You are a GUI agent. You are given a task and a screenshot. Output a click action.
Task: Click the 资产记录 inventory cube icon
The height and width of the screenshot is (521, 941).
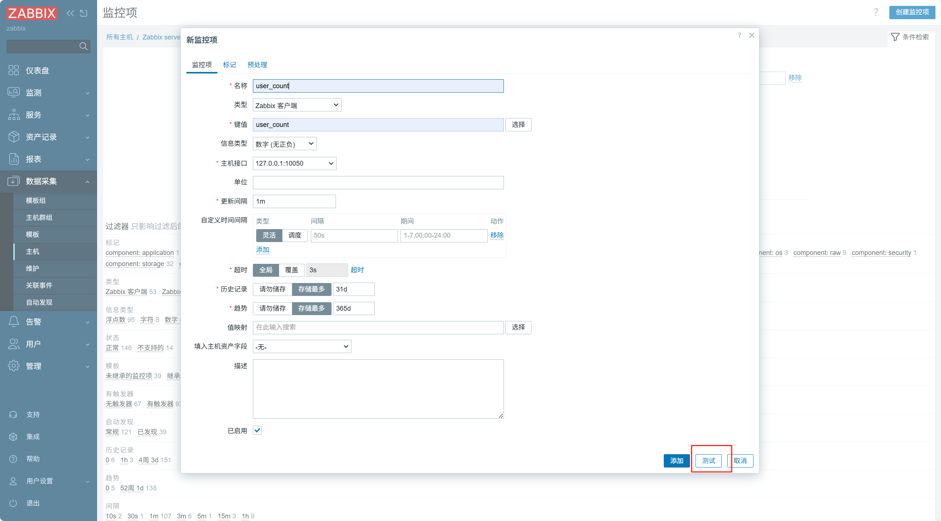click(14, 137)
